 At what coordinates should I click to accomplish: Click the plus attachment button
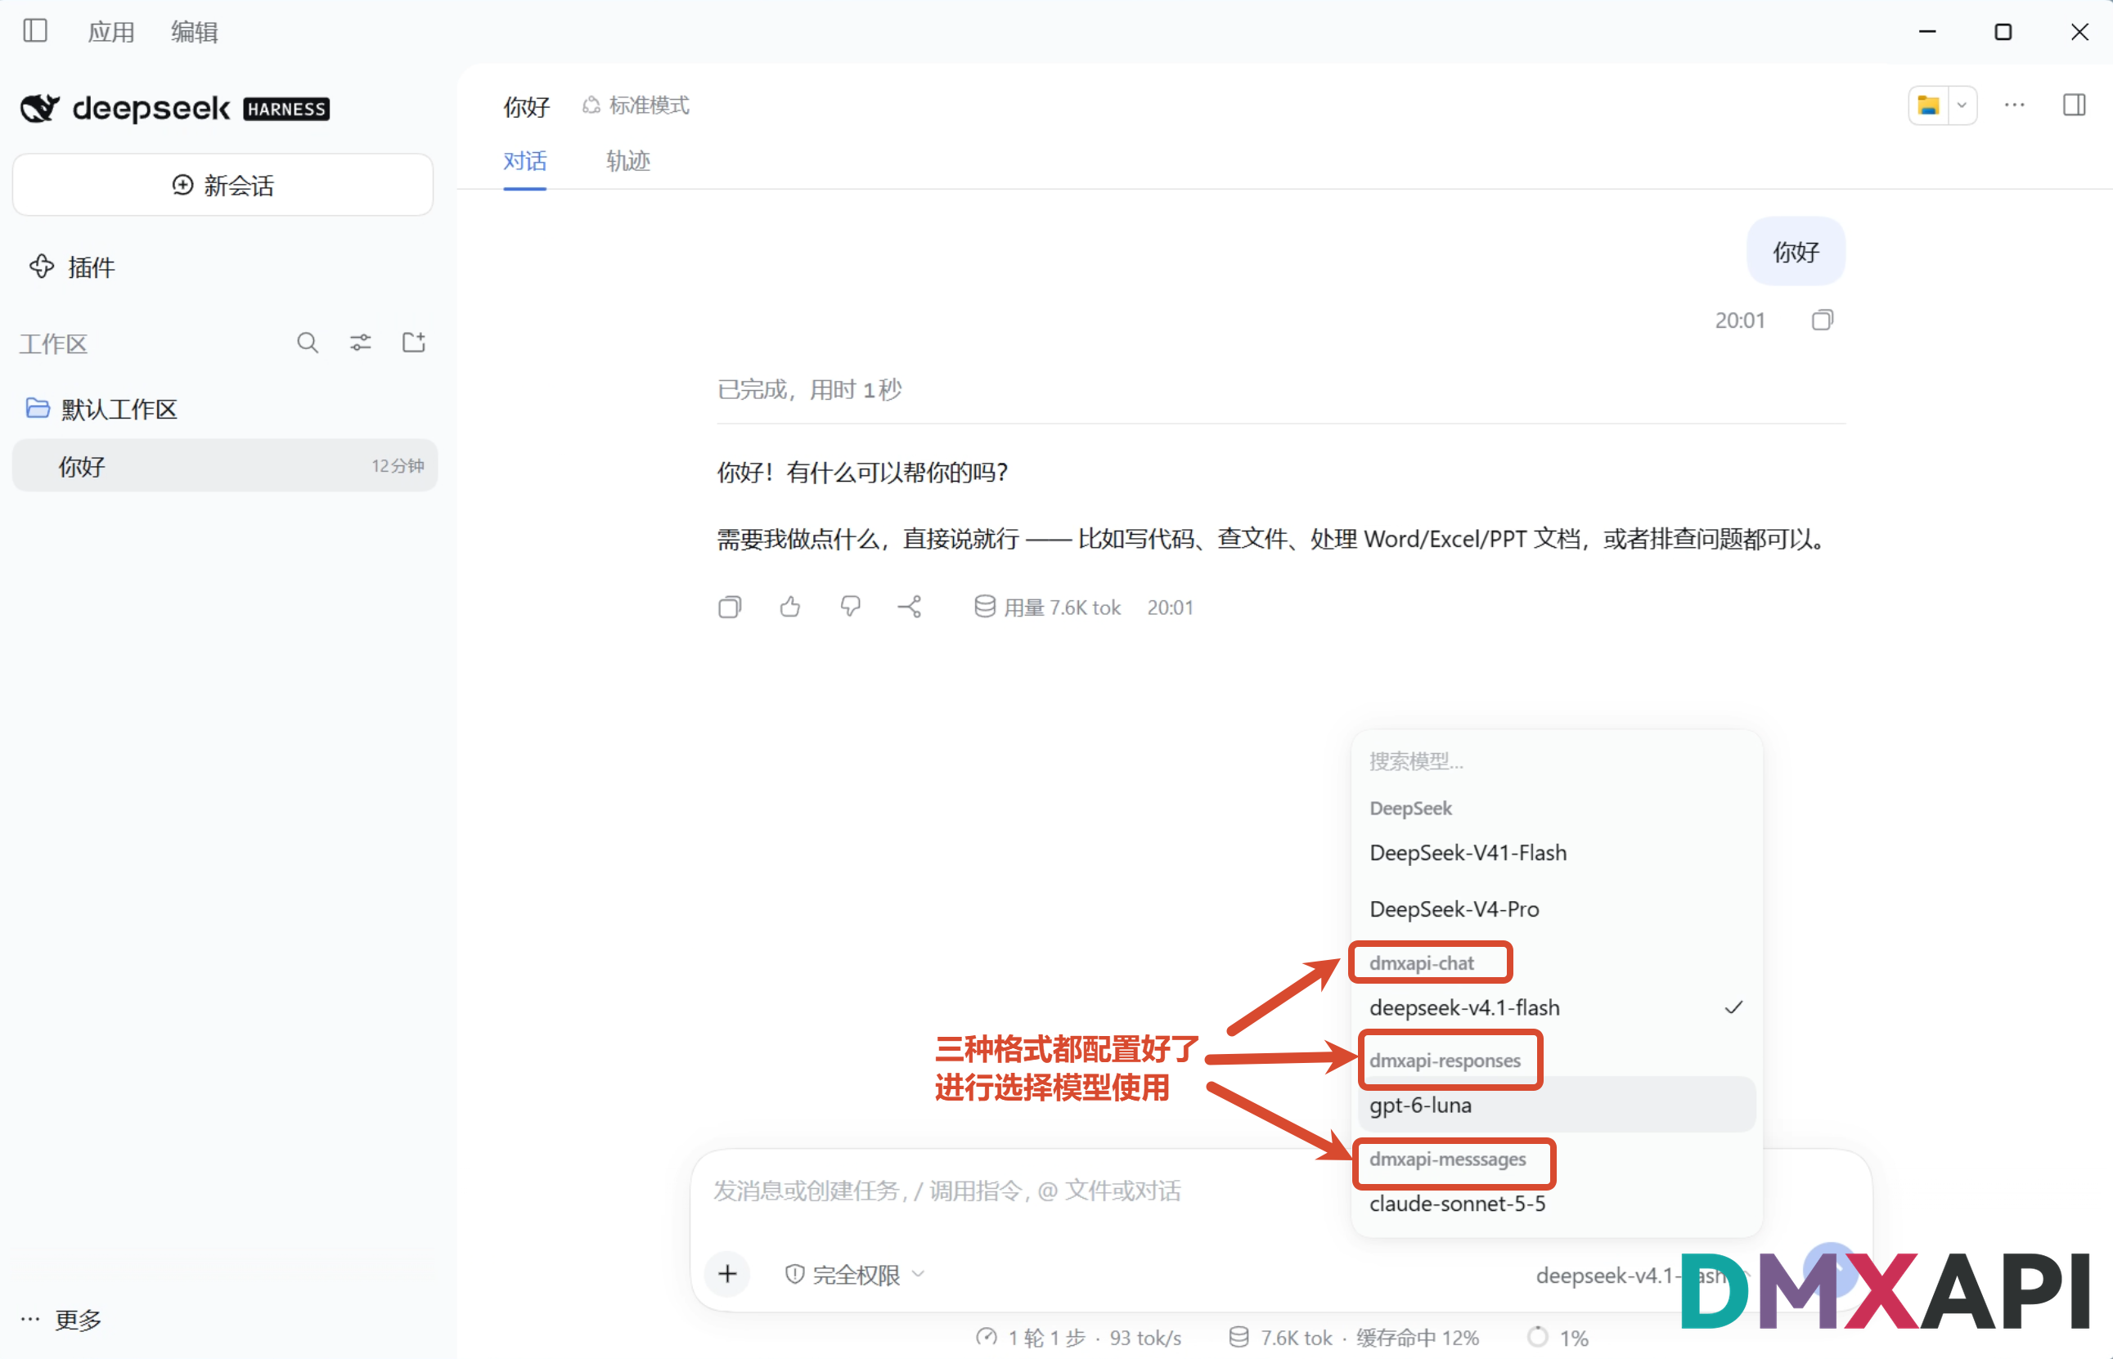[x=727, y=1273]
